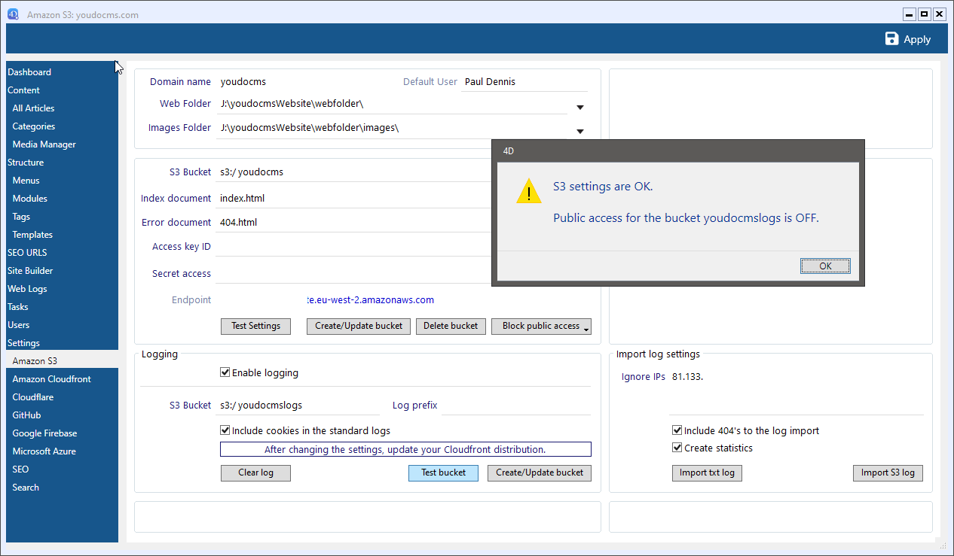Screen dimensions: 954x556
Task: Toggle Include 404's to the log import
Action: (677, 430)
